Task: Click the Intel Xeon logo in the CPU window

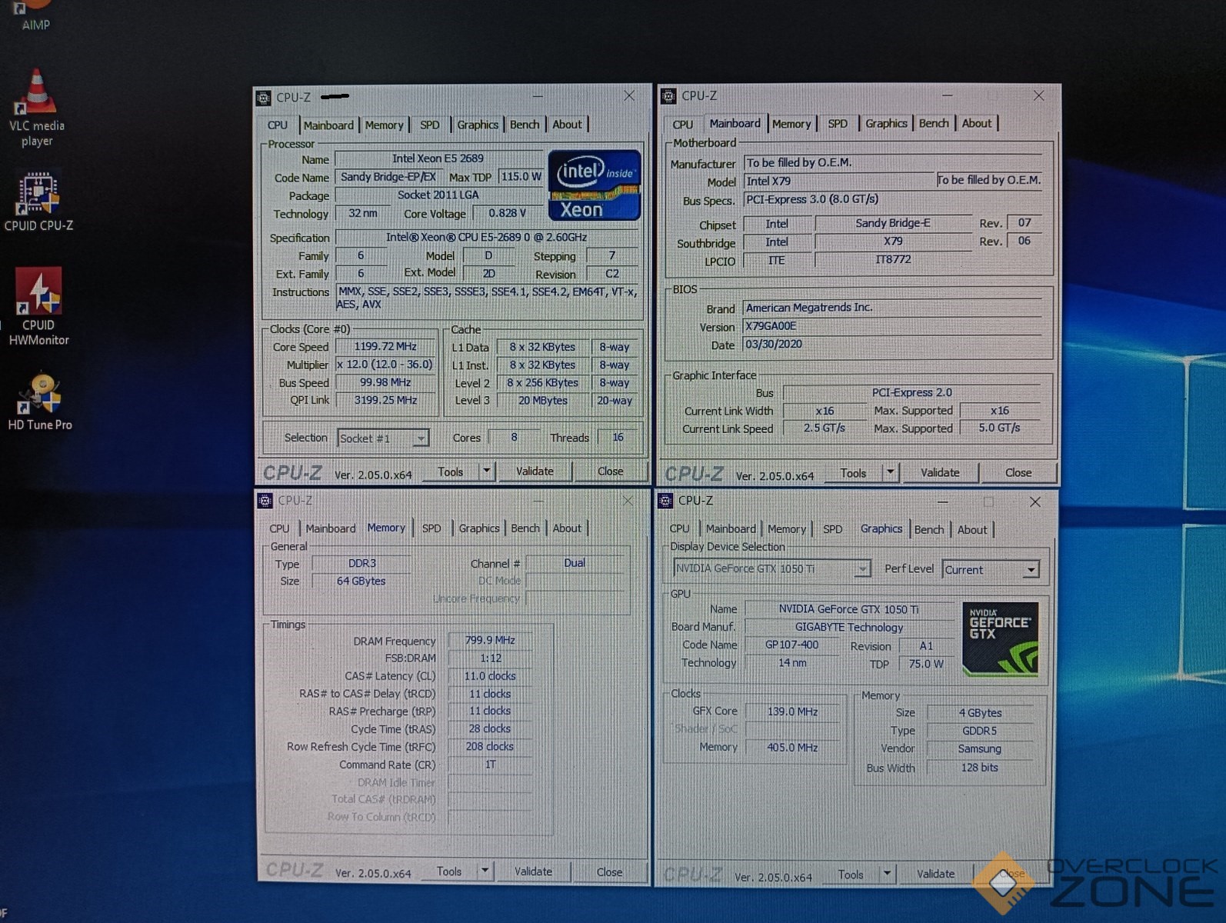Action: (x=594, y=185)
